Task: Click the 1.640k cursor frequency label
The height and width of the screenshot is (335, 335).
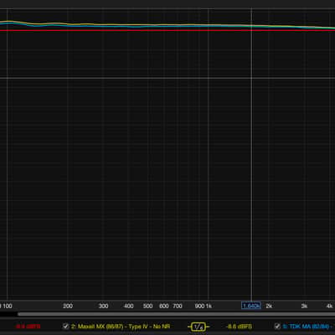Action: pyautogui.click(x=251, y=306)
